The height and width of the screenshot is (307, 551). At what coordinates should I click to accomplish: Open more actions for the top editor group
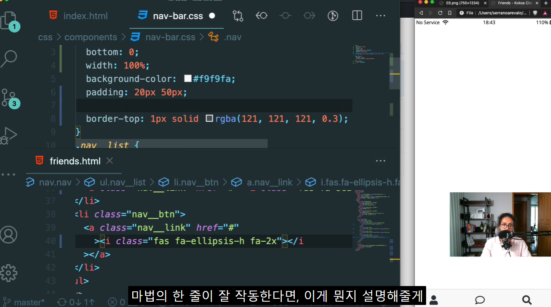pos(380,16)
